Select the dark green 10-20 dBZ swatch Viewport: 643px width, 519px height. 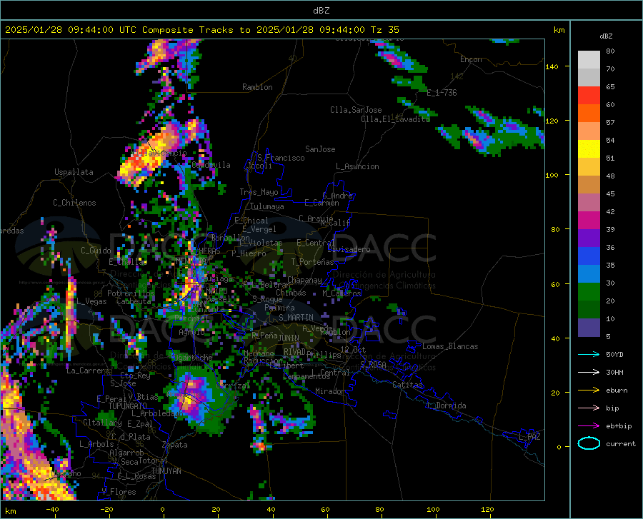[x=589, y=310]
